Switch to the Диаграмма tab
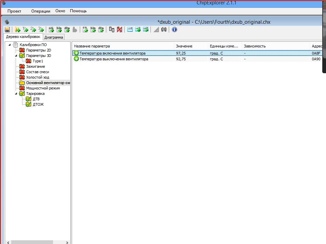The image size is (326, 244). (x=54, y=37)
